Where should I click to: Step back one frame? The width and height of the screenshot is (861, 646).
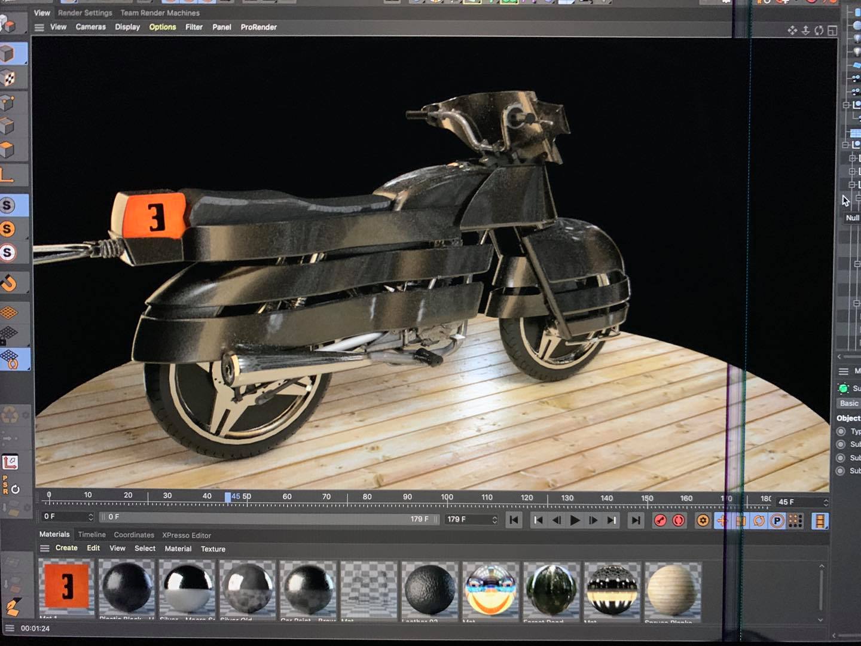[x=557, y=520]
